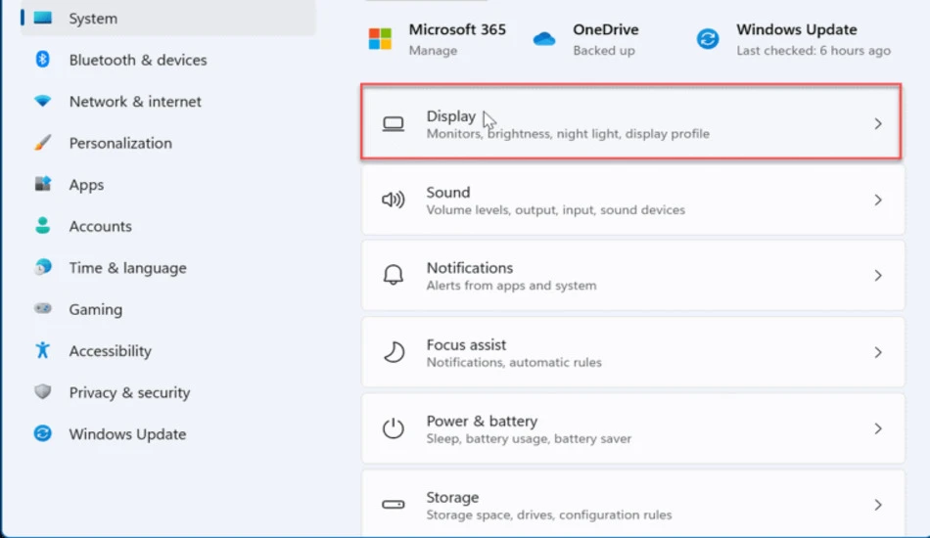Screen dimensions: 930x538
Task: Click the OneDrive cloud icon
Action: [544, 39]
